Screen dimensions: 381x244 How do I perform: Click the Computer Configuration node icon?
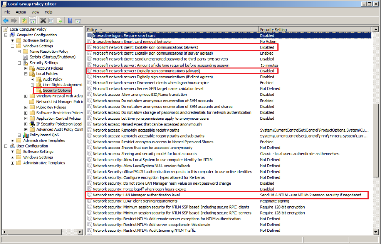[12, 35]
